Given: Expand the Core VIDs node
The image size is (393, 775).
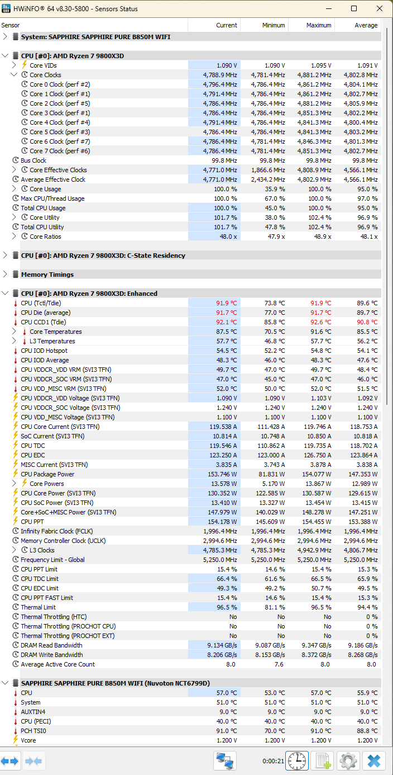Looking at the screenshot, I should [x=15, y=65].
